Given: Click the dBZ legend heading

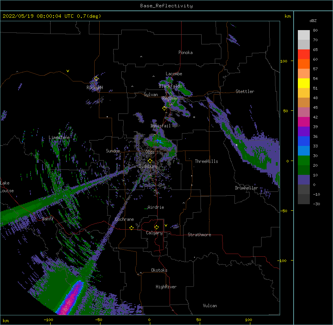Looking at the screenshot, I should tap(313, 20).
